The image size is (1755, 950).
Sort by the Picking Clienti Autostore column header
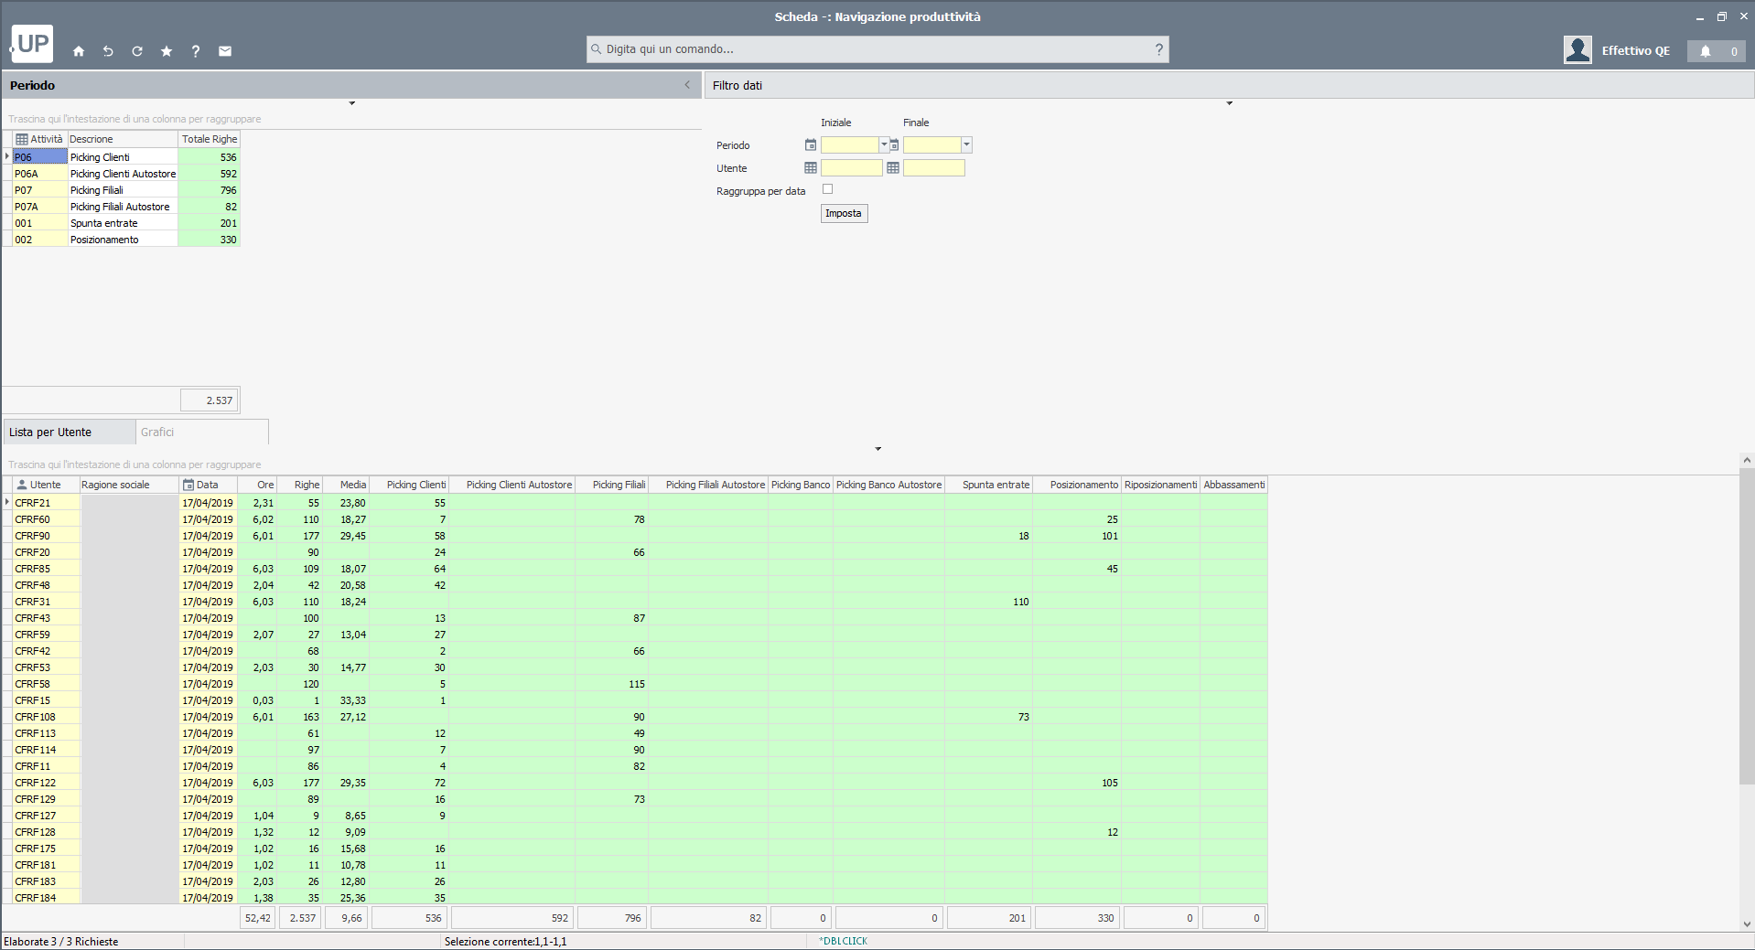(x=512, y=485)
